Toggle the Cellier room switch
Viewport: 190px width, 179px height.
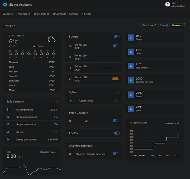[x=117, y=93]
